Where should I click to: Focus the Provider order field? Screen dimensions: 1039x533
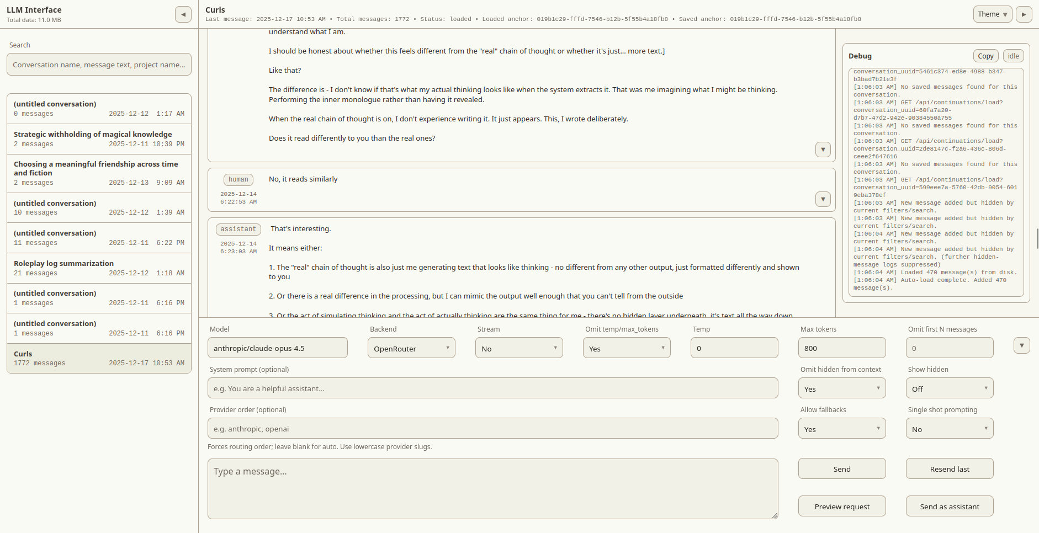[493, 429]
